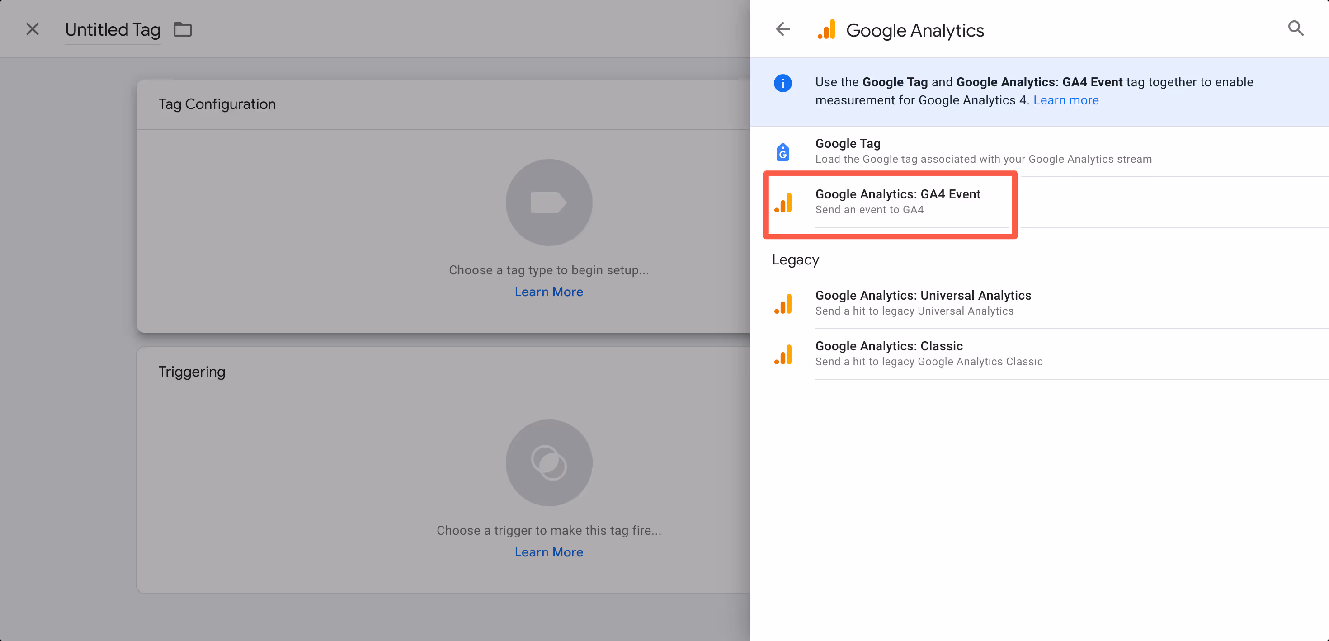Image resolution: width=1329 pixels, height=641 pixels.
Task: Click Learn More under tag type prompt
Action: pyautogui.click(x=548, y=292)
